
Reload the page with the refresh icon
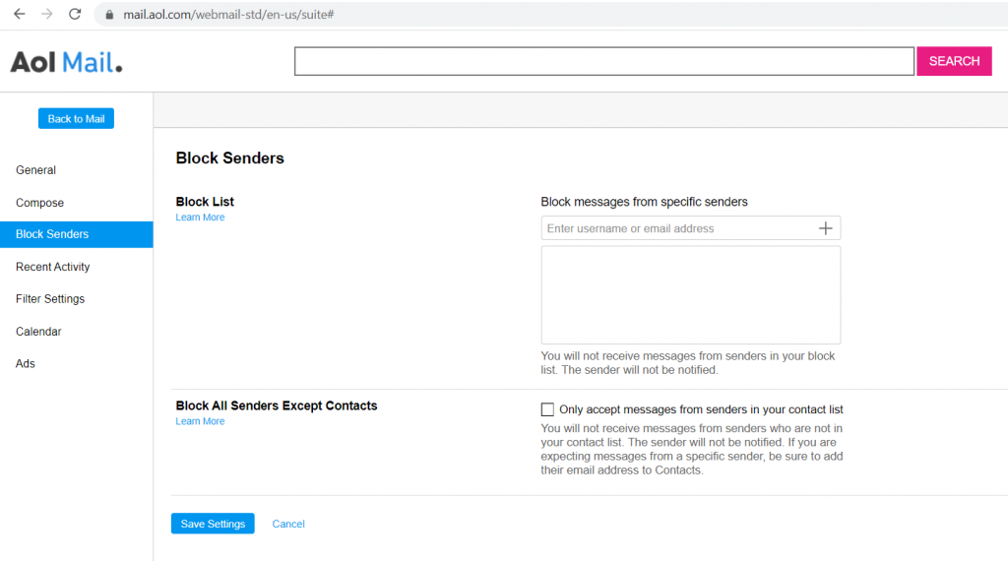click(x=75, y=15)
